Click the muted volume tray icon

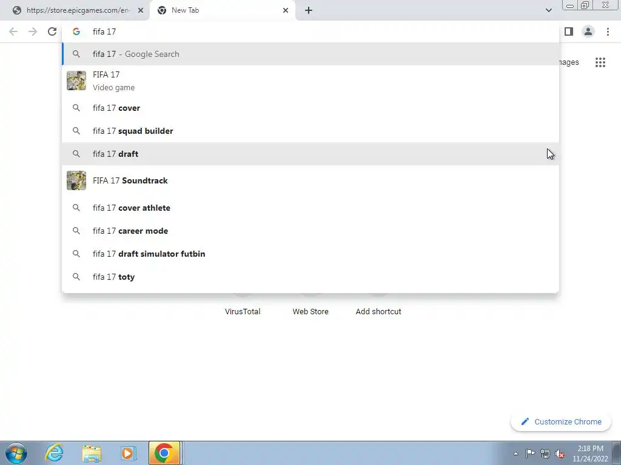point(560,453)
